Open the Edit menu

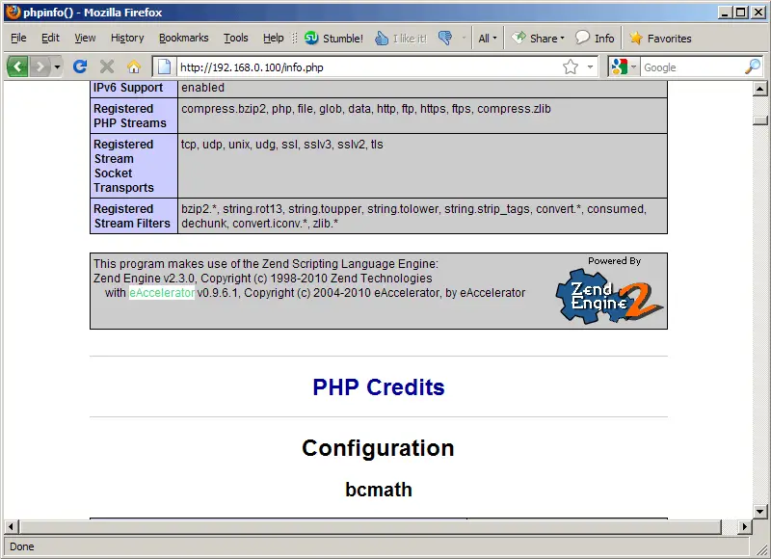[50, 38]
